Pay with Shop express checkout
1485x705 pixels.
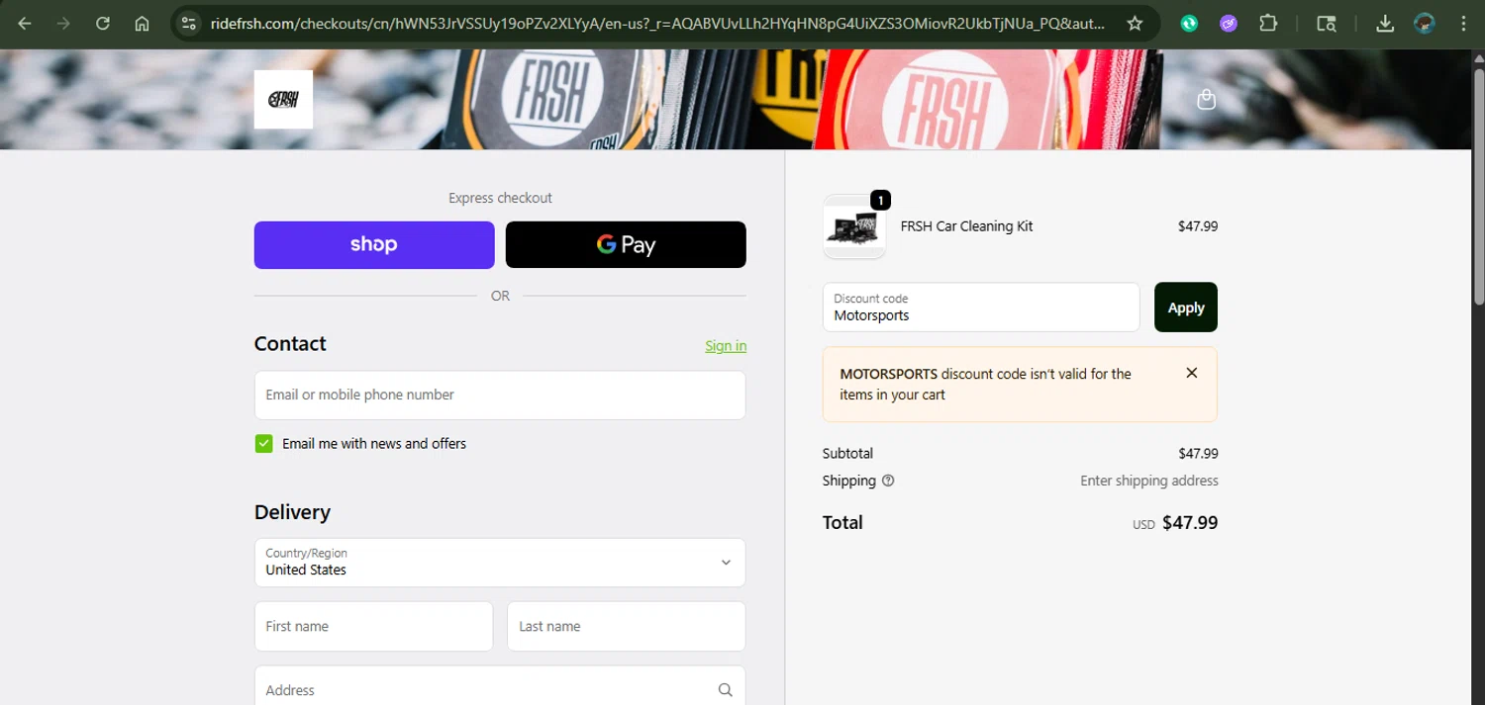pyautogui.click(x=374, y=245)
